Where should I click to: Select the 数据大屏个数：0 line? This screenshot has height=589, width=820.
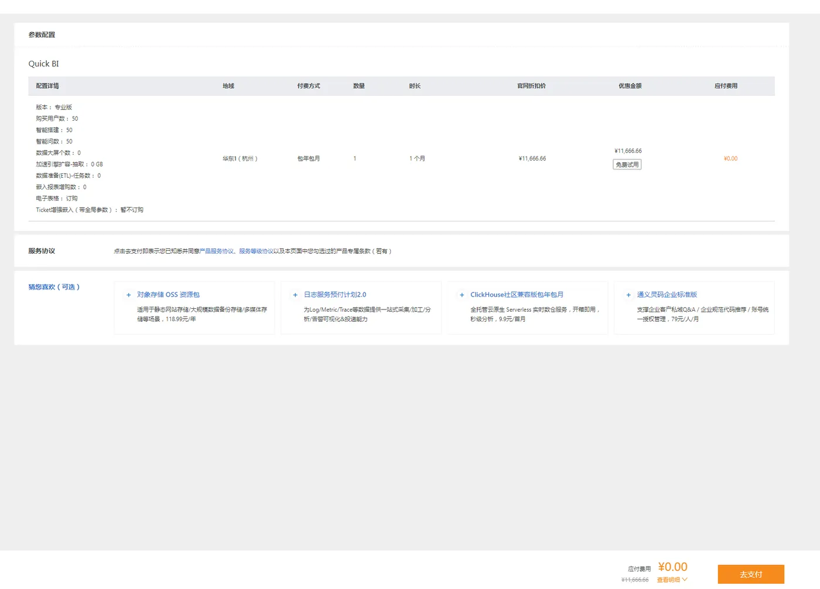(59, 153)
